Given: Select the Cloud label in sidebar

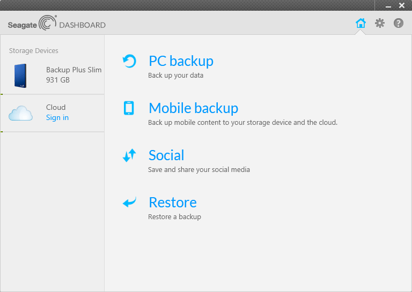Looking at the screenshot, I should pyautogui.click(x=56, y=107).
